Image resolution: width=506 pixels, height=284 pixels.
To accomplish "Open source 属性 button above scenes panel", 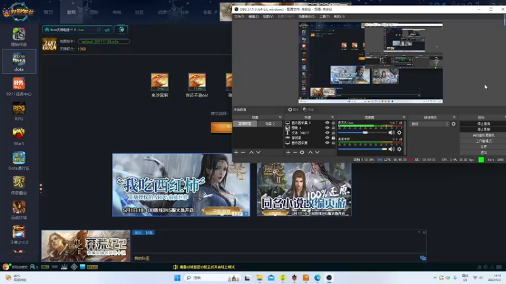I will (x=293, y=110).
